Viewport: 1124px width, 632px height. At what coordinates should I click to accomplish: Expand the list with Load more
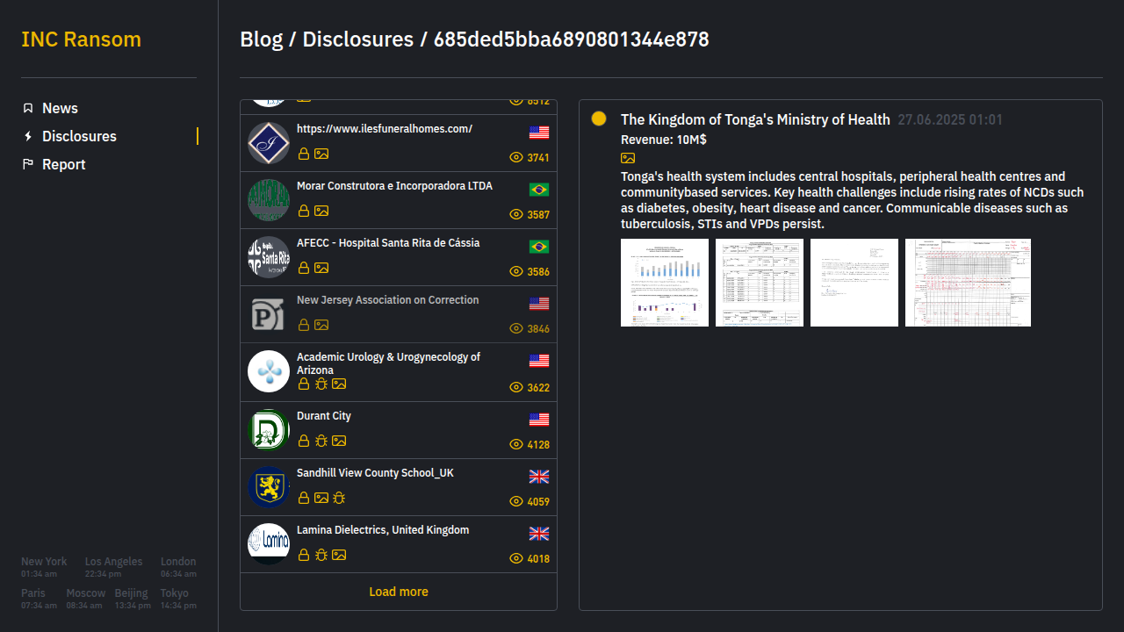pos(399,592)
